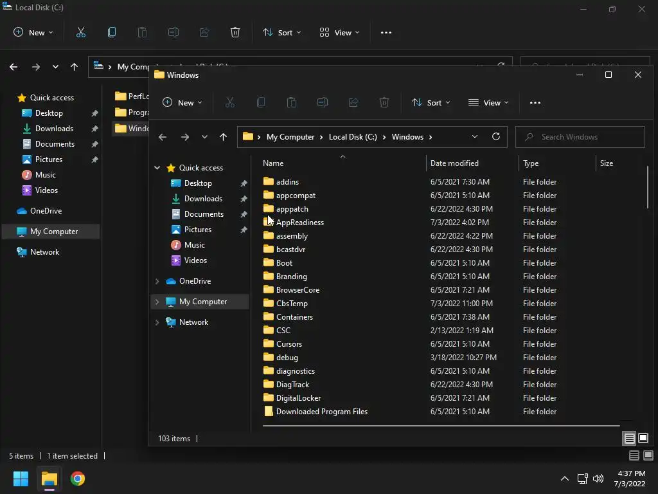Open See more ellipsis in Windows window
The height and width of the screenshot is (494, 658).
pos(535,102)
